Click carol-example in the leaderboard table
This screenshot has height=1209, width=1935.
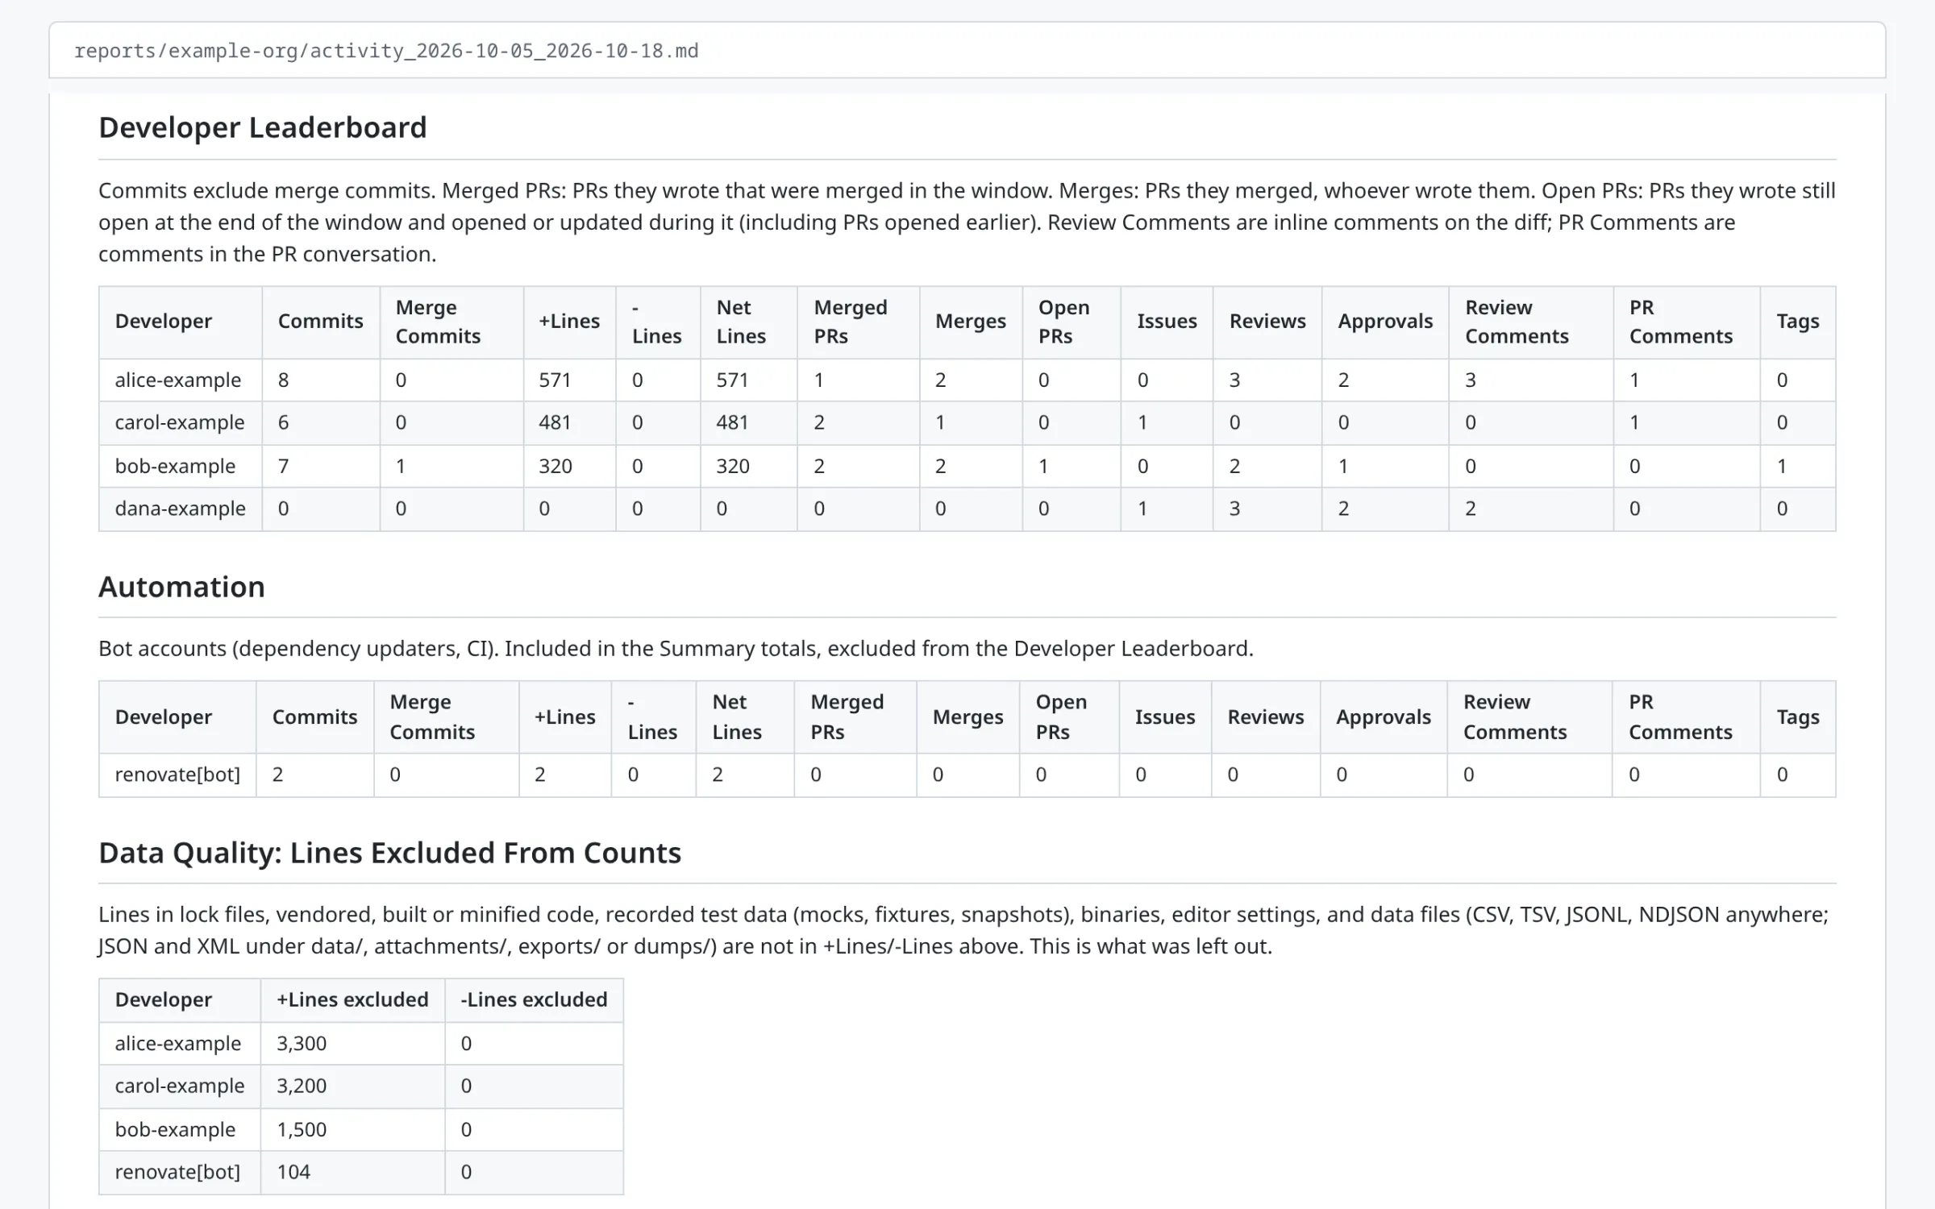pos(179,422)
